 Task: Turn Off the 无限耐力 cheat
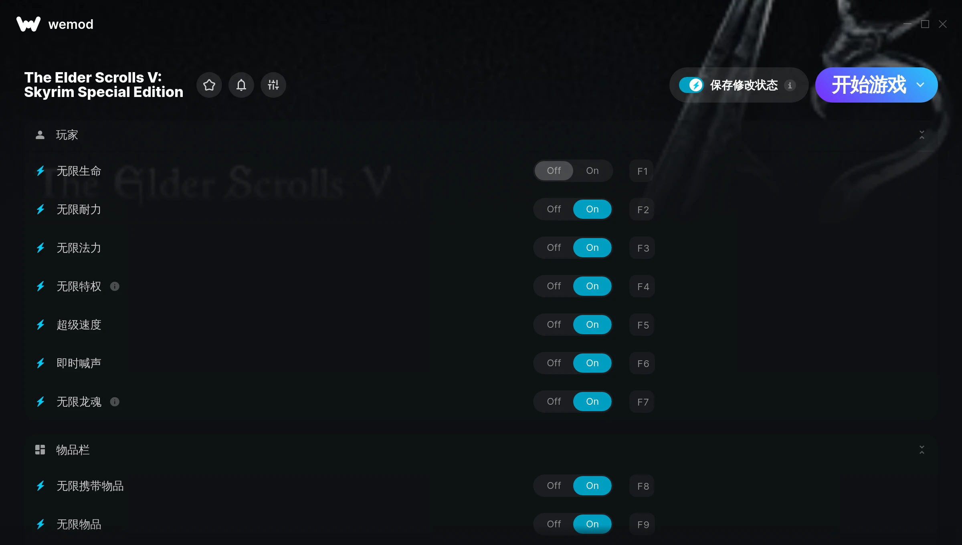[x=554, y=209]
